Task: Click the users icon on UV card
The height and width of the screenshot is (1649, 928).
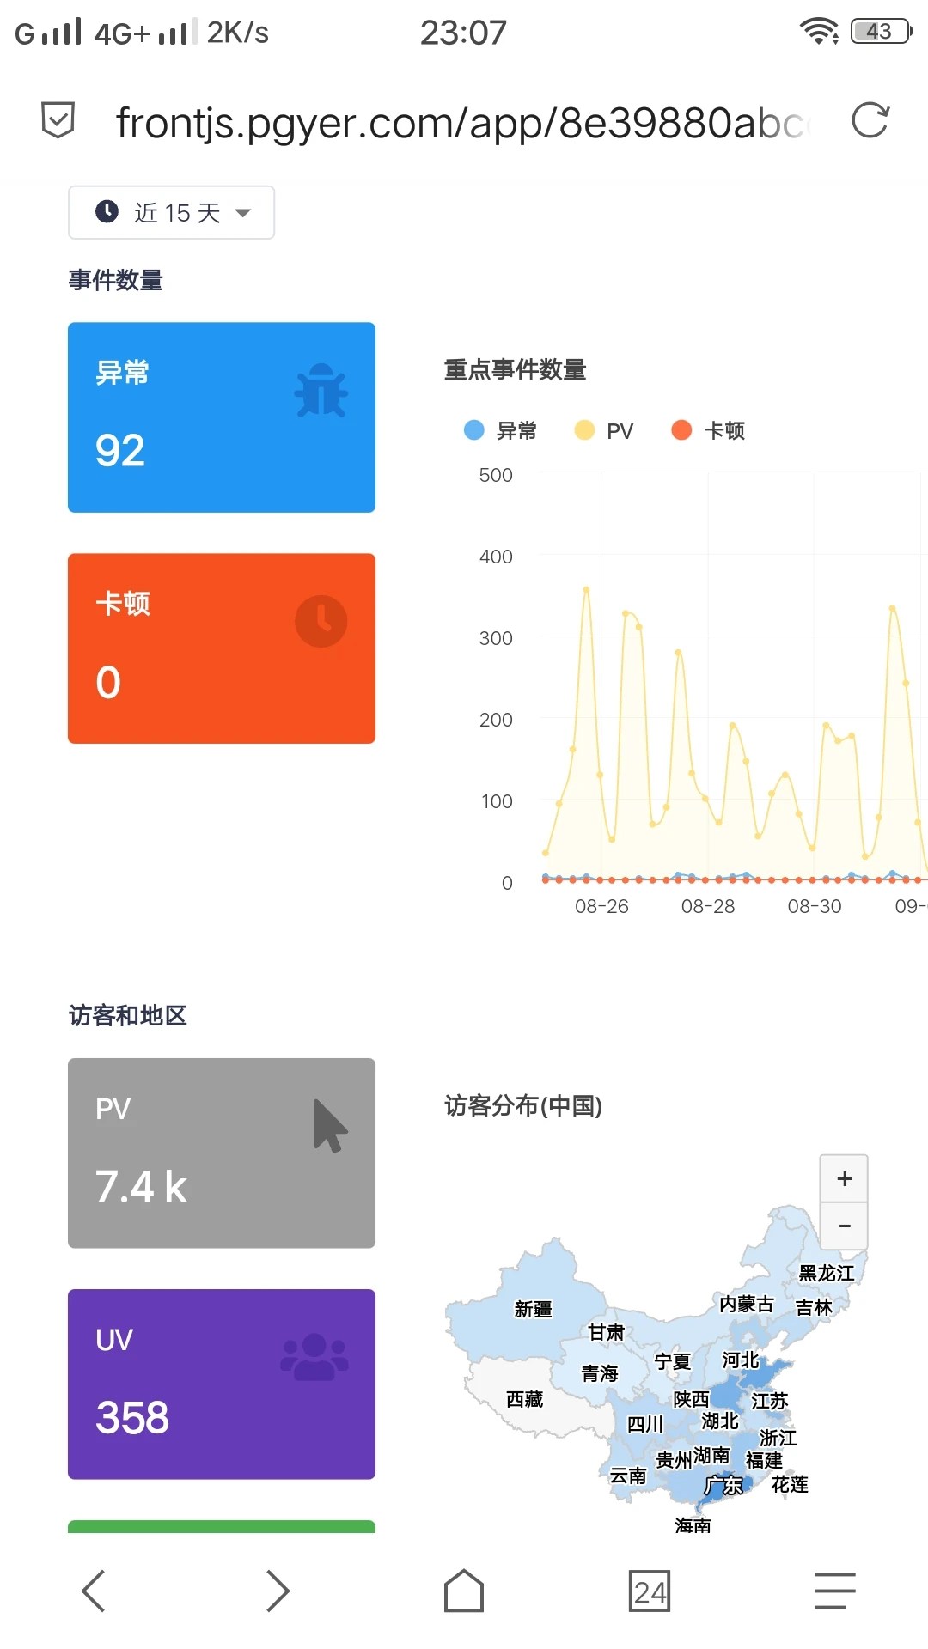Action: click(314, 1357)
